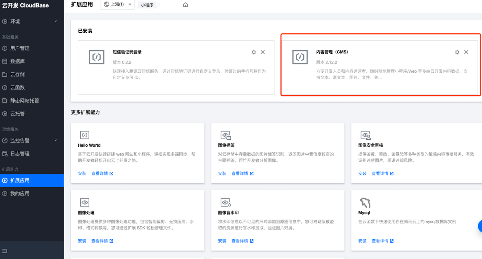Image resolution: width=482 pixels, height=259 pixels.
Task: Click the 短信验证码登录 extension logo
Action: 97,57
